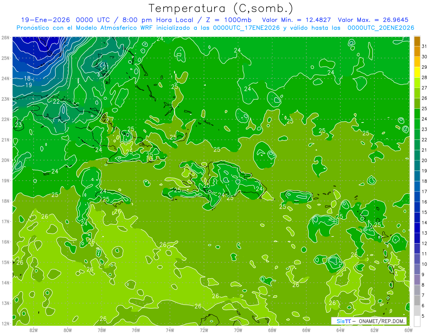Image resolution: width=434 pixels, height=335 pixels.
Task: Click the colorbar label "20"
Action: pyautogui.click(x=425, y=160)
